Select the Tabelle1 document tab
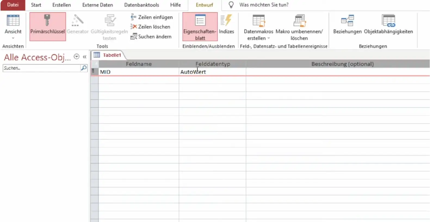 coord(112,55)
